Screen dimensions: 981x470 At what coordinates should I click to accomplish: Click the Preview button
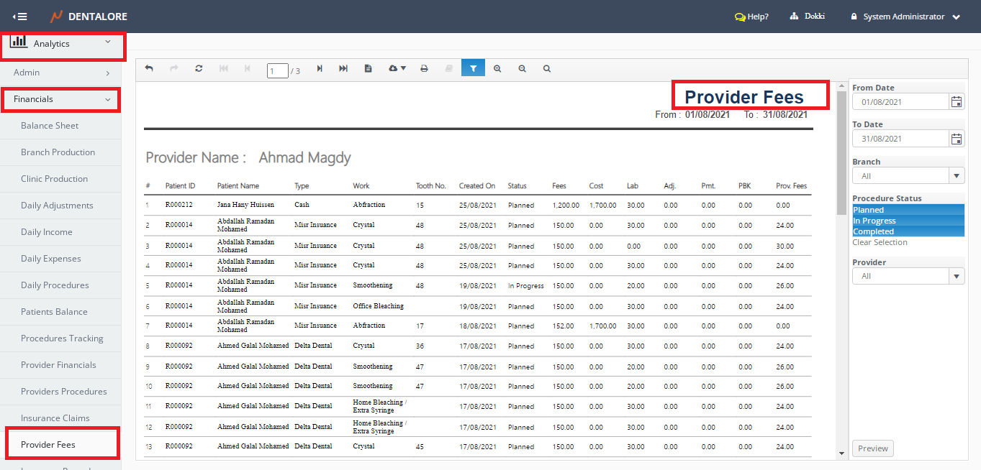point(872,448)
